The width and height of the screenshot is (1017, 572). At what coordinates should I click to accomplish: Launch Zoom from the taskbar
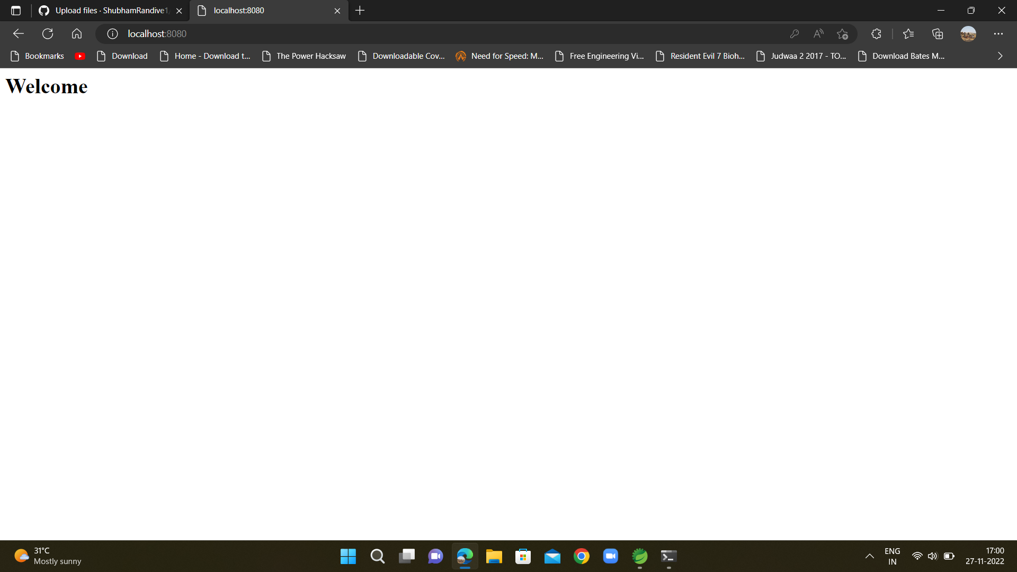pos(610,556)
